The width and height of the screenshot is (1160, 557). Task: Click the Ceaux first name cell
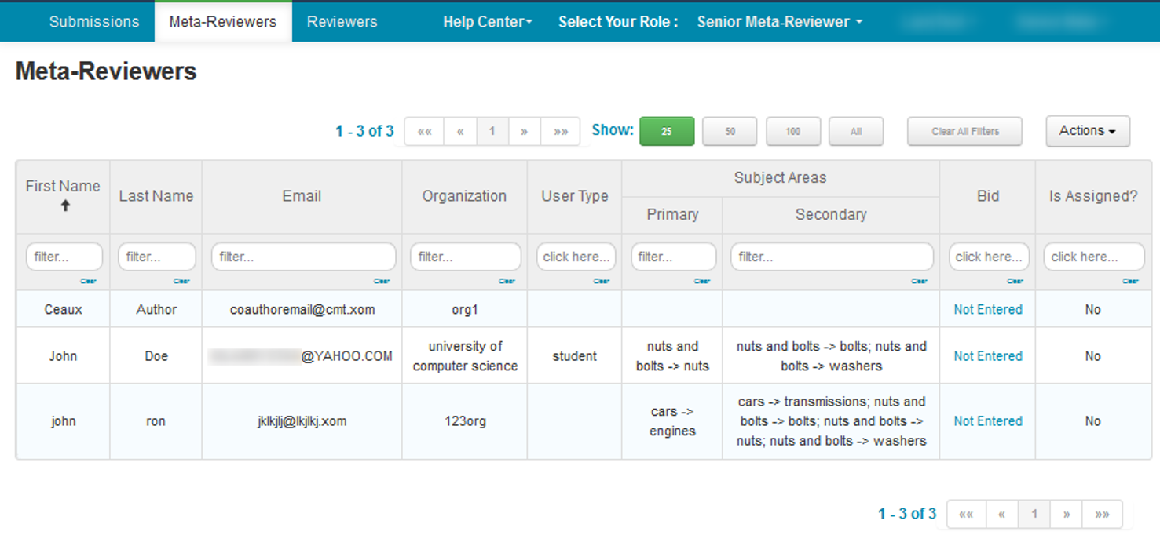click(63, 309)
